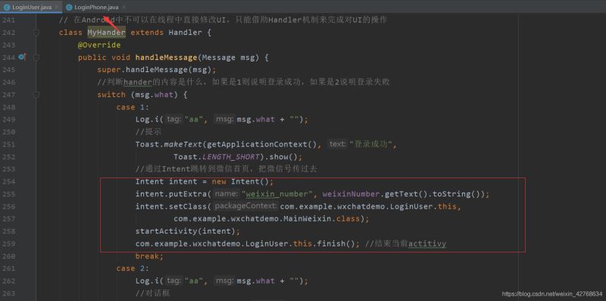
Task: Click the Handler superclass on line 242
Action: coord(185,33)
